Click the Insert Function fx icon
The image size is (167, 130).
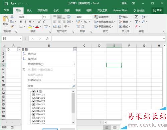pyautogui.click(x=47, y=39)
